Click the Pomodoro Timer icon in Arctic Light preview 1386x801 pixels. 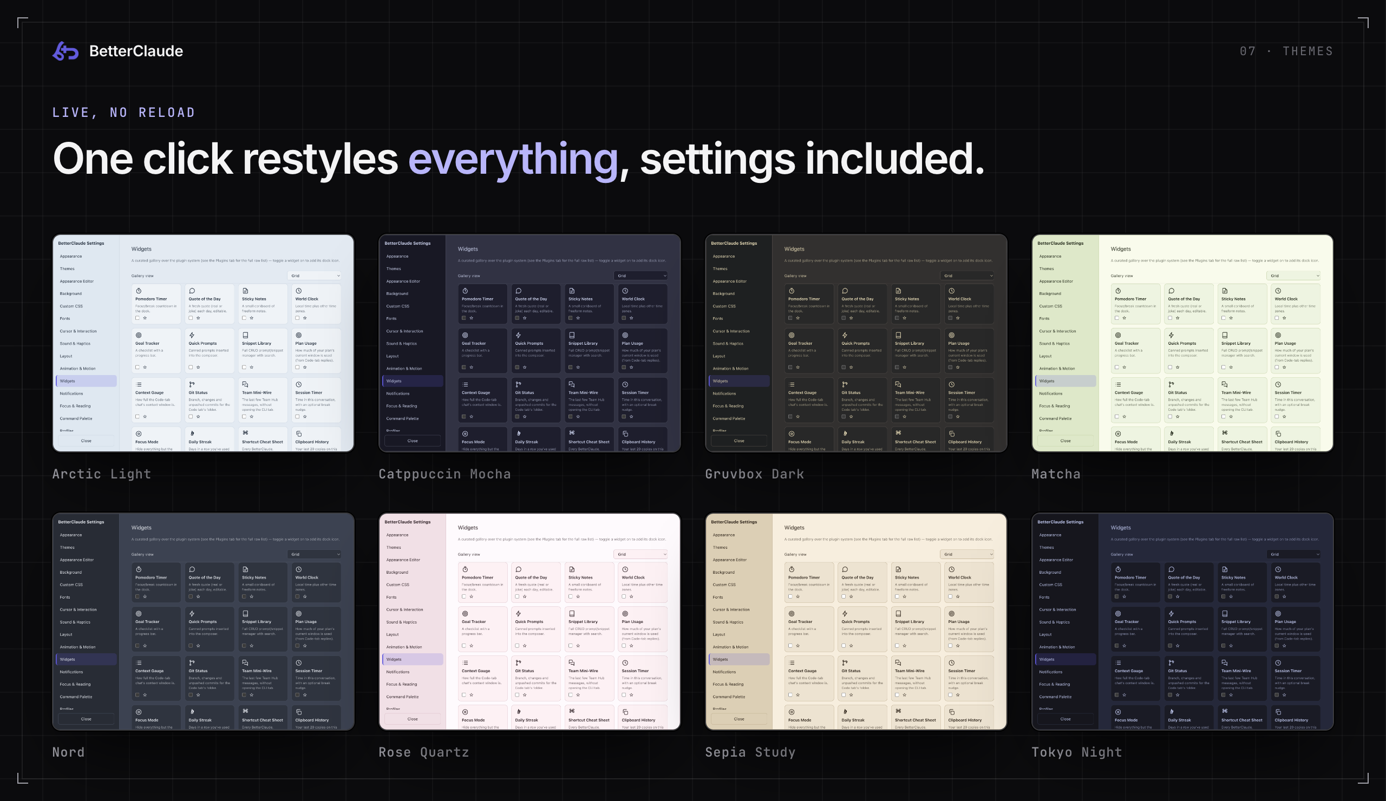pos(139,291)
